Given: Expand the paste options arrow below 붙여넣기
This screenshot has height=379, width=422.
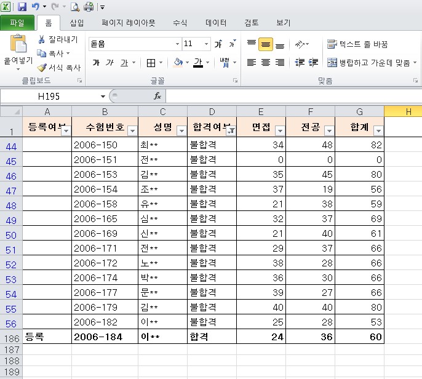Looking at the screenshot, I should [x=18, y=70].
